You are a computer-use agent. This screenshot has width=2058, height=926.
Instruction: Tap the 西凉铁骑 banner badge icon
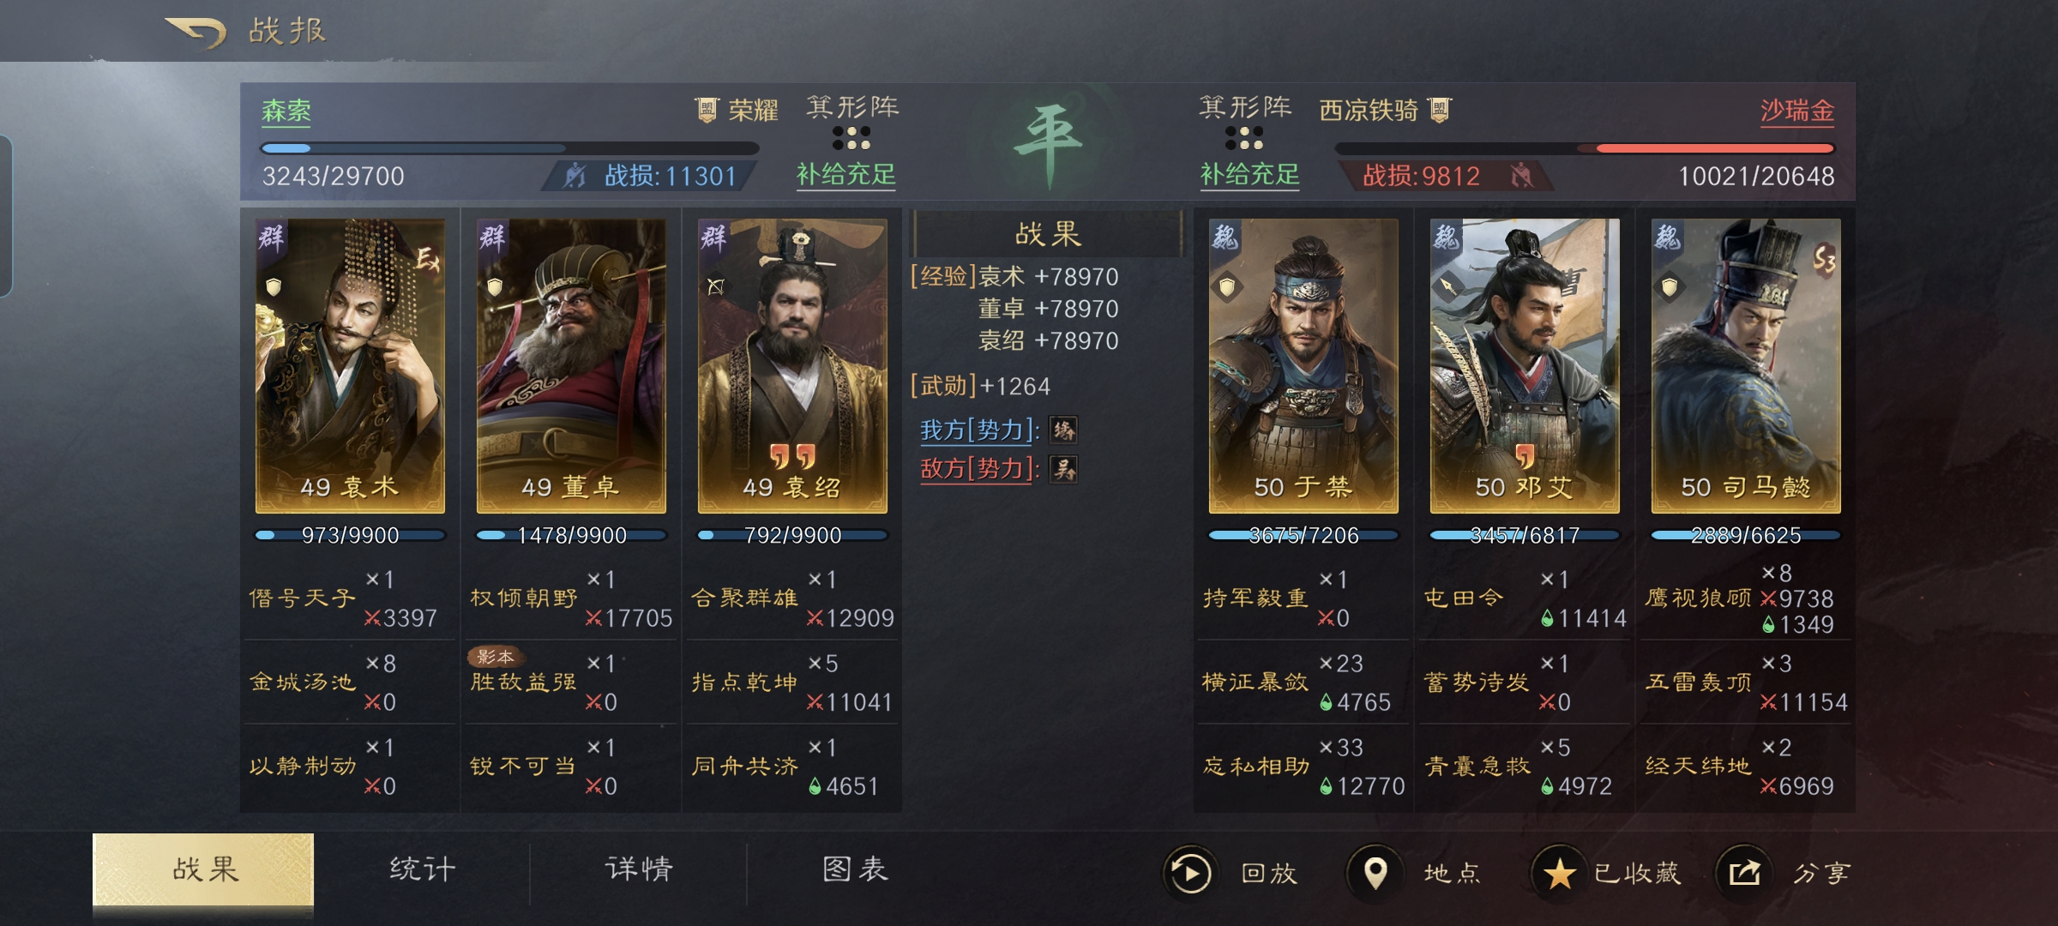click(1440, 110)
